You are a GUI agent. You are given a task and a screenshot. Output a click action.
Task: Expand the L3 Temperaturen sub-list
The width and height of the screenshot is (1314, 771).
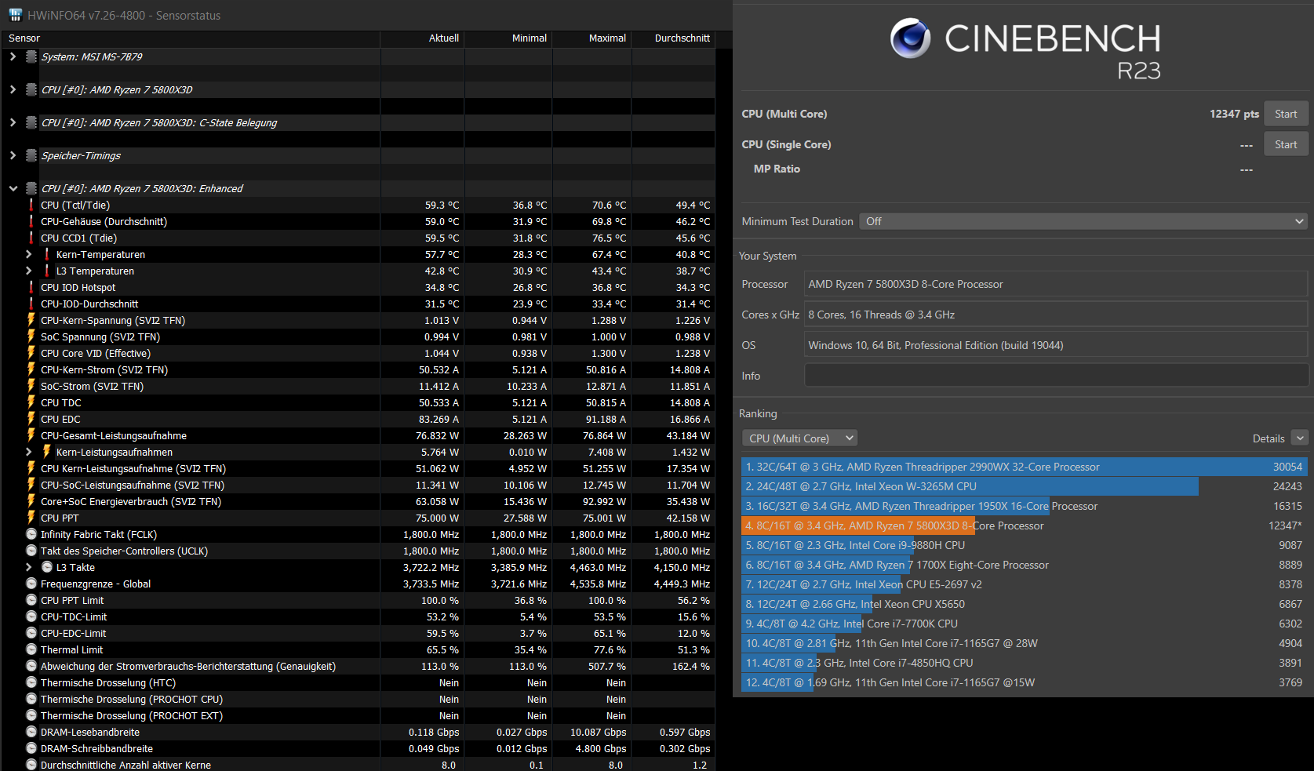(28, 271)
